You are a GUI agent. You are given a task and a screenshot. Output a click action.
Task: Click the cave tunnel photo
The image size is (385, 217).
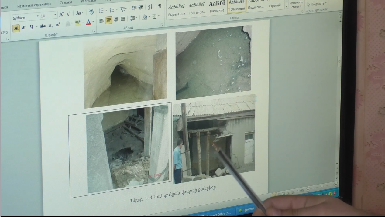[x=125, y=71]
